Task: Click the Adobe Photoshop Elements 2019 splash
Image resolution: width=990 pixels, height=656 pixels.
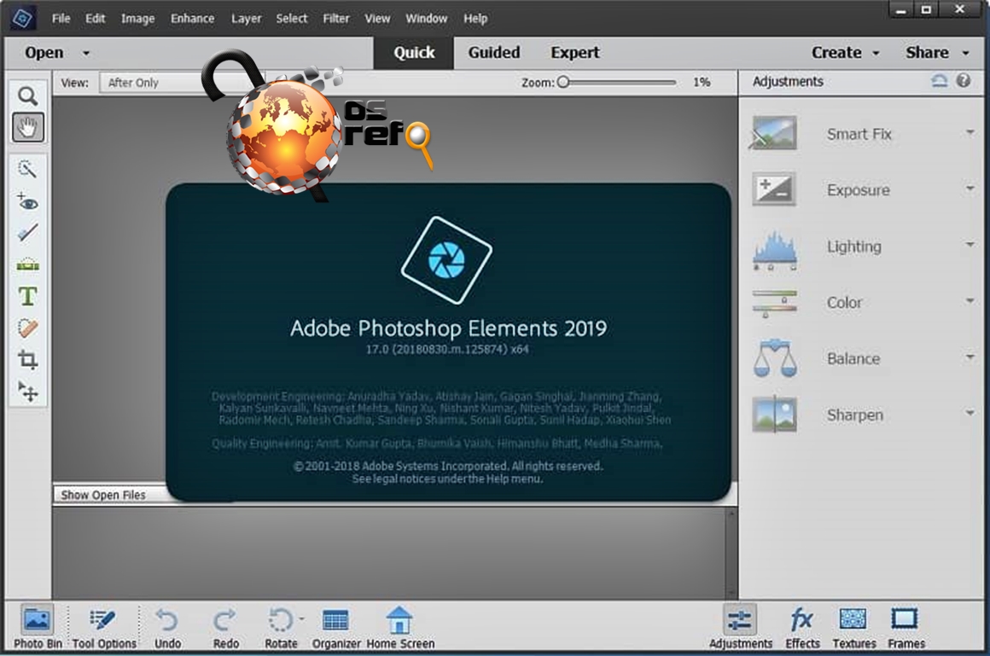Action: point(448,342)
